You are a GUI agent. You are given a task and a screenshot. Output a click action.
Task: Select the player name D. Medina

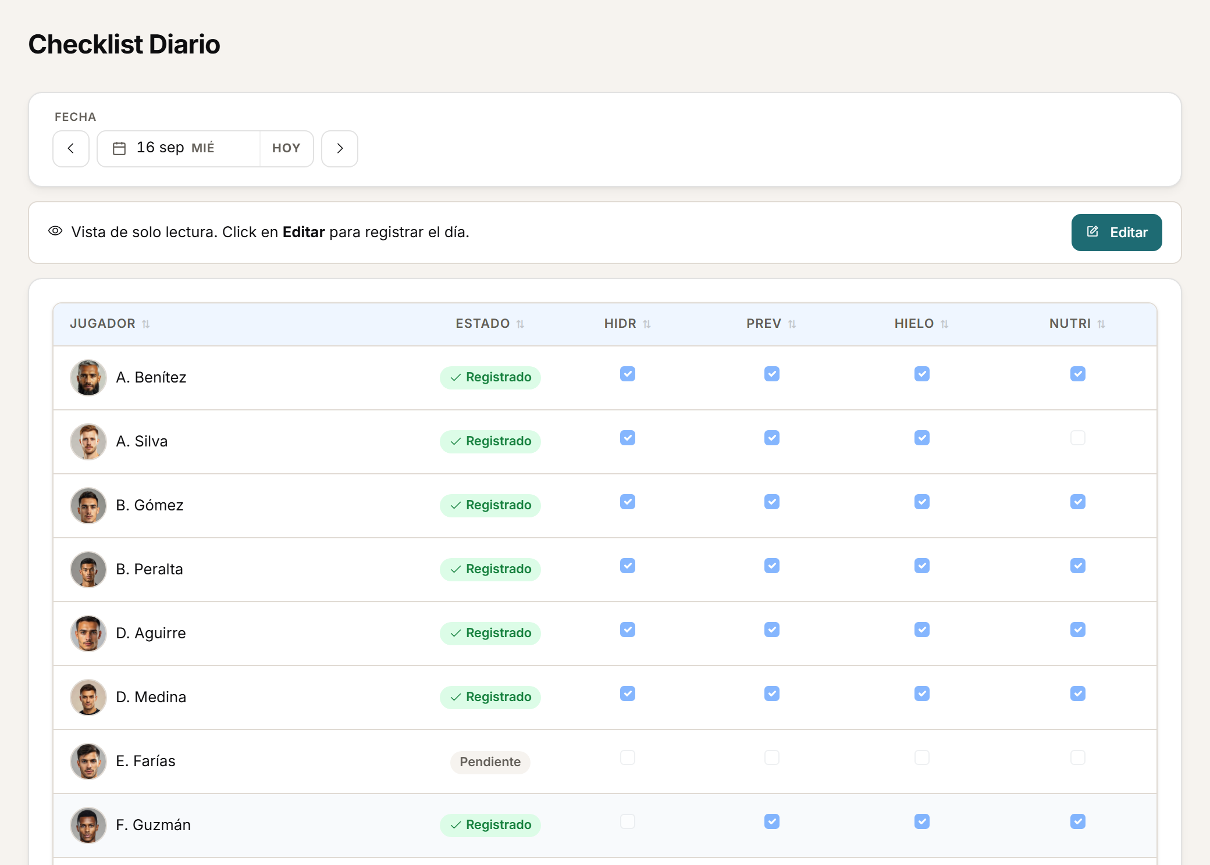[x=151, y=698]
